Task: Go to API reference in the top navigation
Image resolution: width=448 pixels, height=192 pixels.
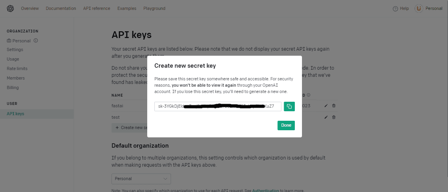Action: pyautogui.click(x=96, y=9)
